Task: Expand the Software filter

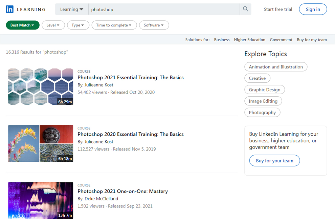Action: point(154,25)
